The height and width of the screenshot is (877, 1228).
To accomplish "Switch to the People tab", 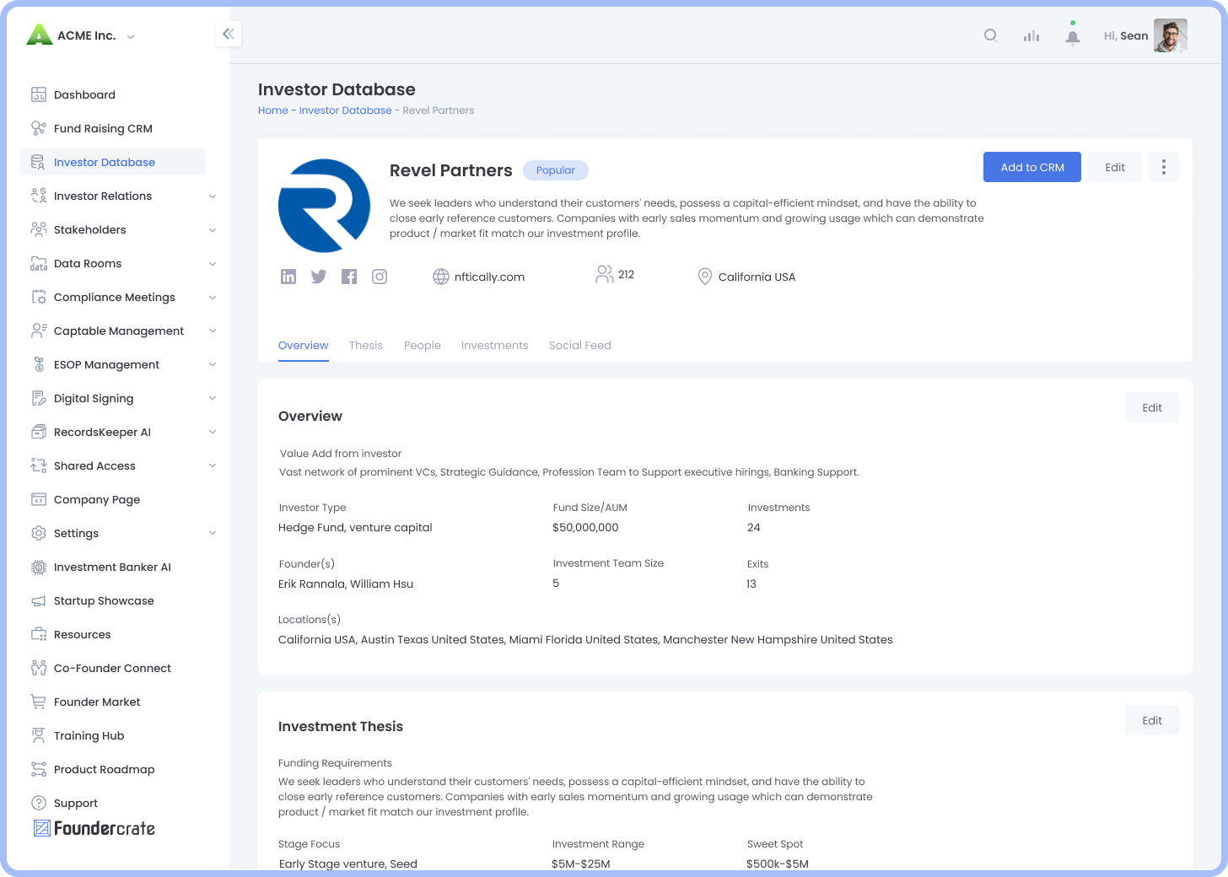I will (x=423, y=346).
